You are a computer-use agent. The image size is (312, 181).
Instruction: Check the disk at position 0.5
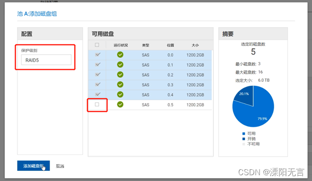[97, 104]
